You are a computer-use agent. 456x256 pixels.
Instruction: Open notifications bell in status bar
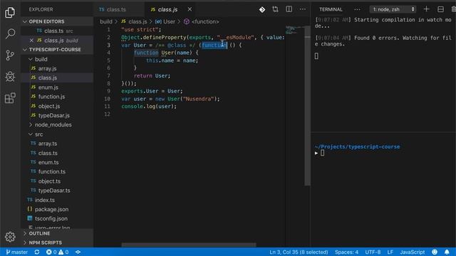point(447,252)
